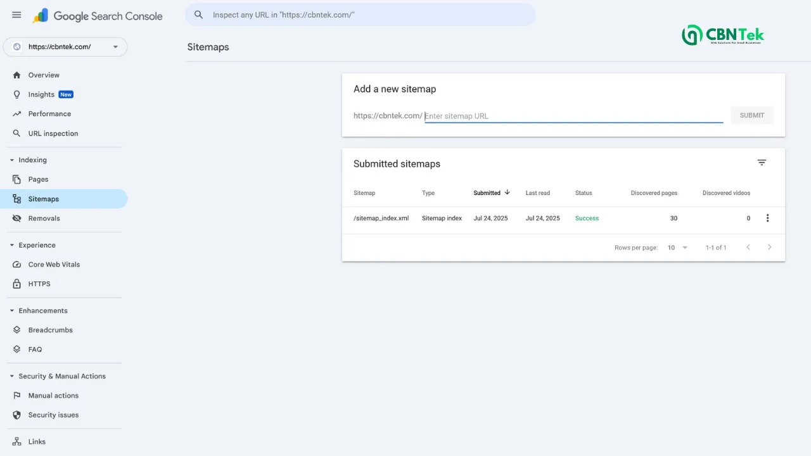Sort by the Sitemap column header
The height and width of the screenshot is (456, 811).
(x=364, y=193)
